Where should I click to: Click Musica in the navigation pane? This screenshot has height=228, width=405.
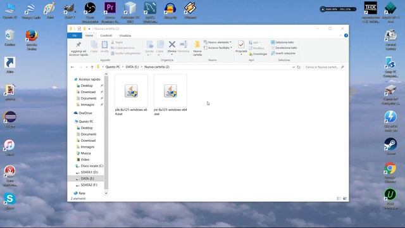coord(85,153)
